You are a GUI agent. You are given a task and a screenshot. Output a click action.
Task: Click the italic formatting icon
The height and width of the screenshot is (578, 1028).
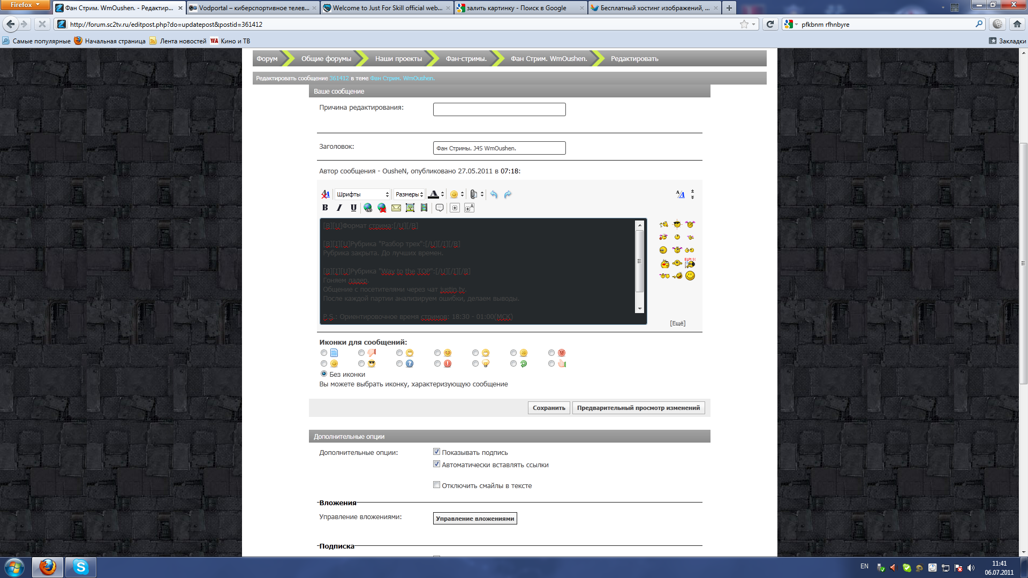coord(339,208)
